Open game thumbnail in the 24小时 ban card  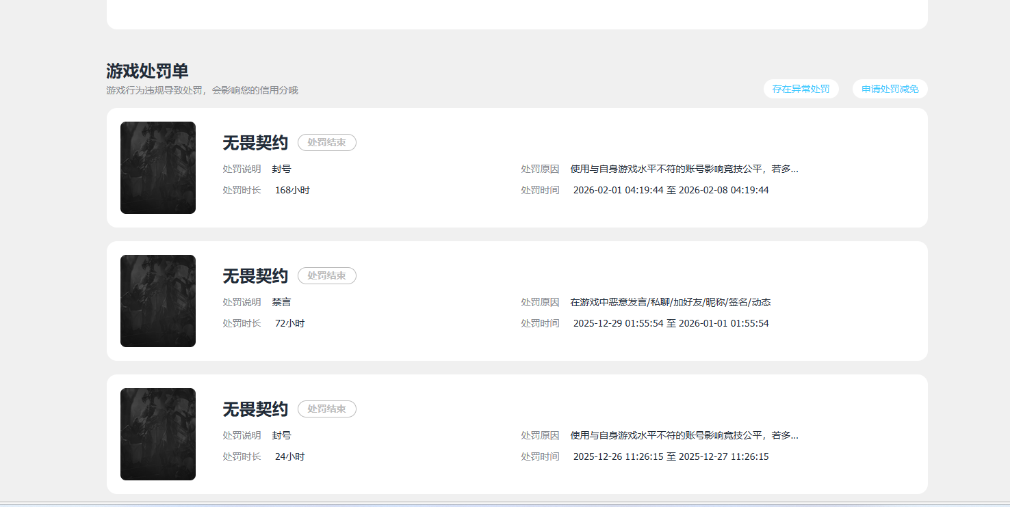[158, 434]
